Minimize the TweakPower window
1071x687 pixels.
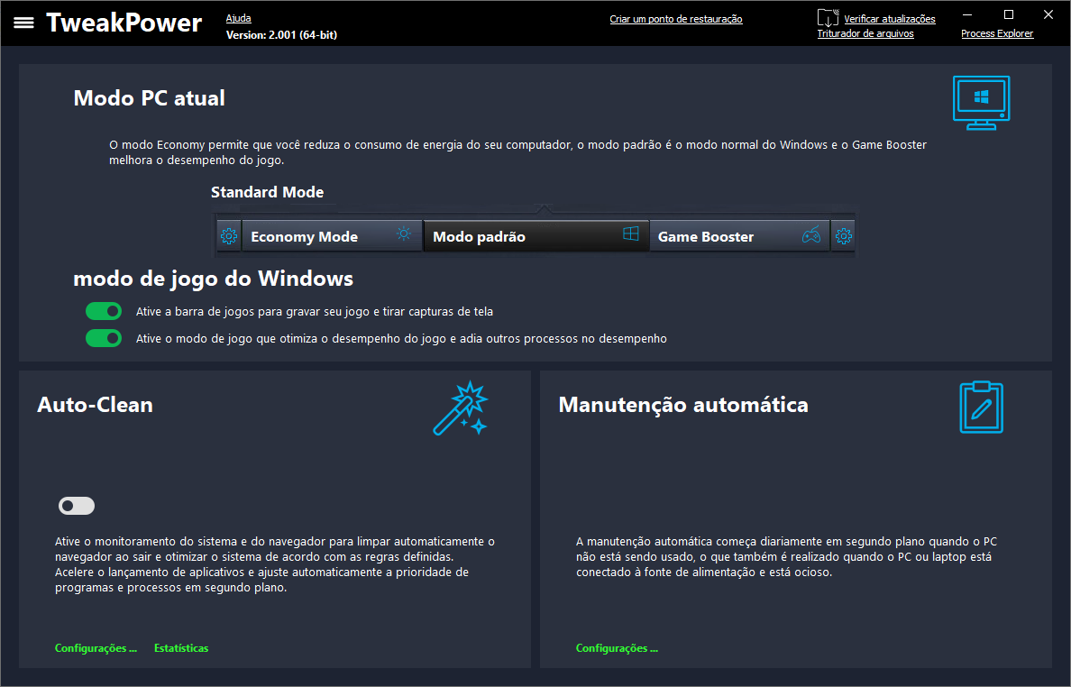pos(967,14)
